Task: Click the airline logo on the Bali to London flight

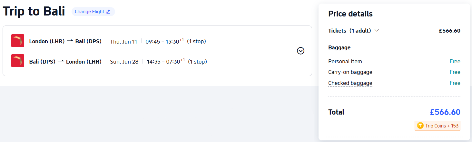Action: 18,61
